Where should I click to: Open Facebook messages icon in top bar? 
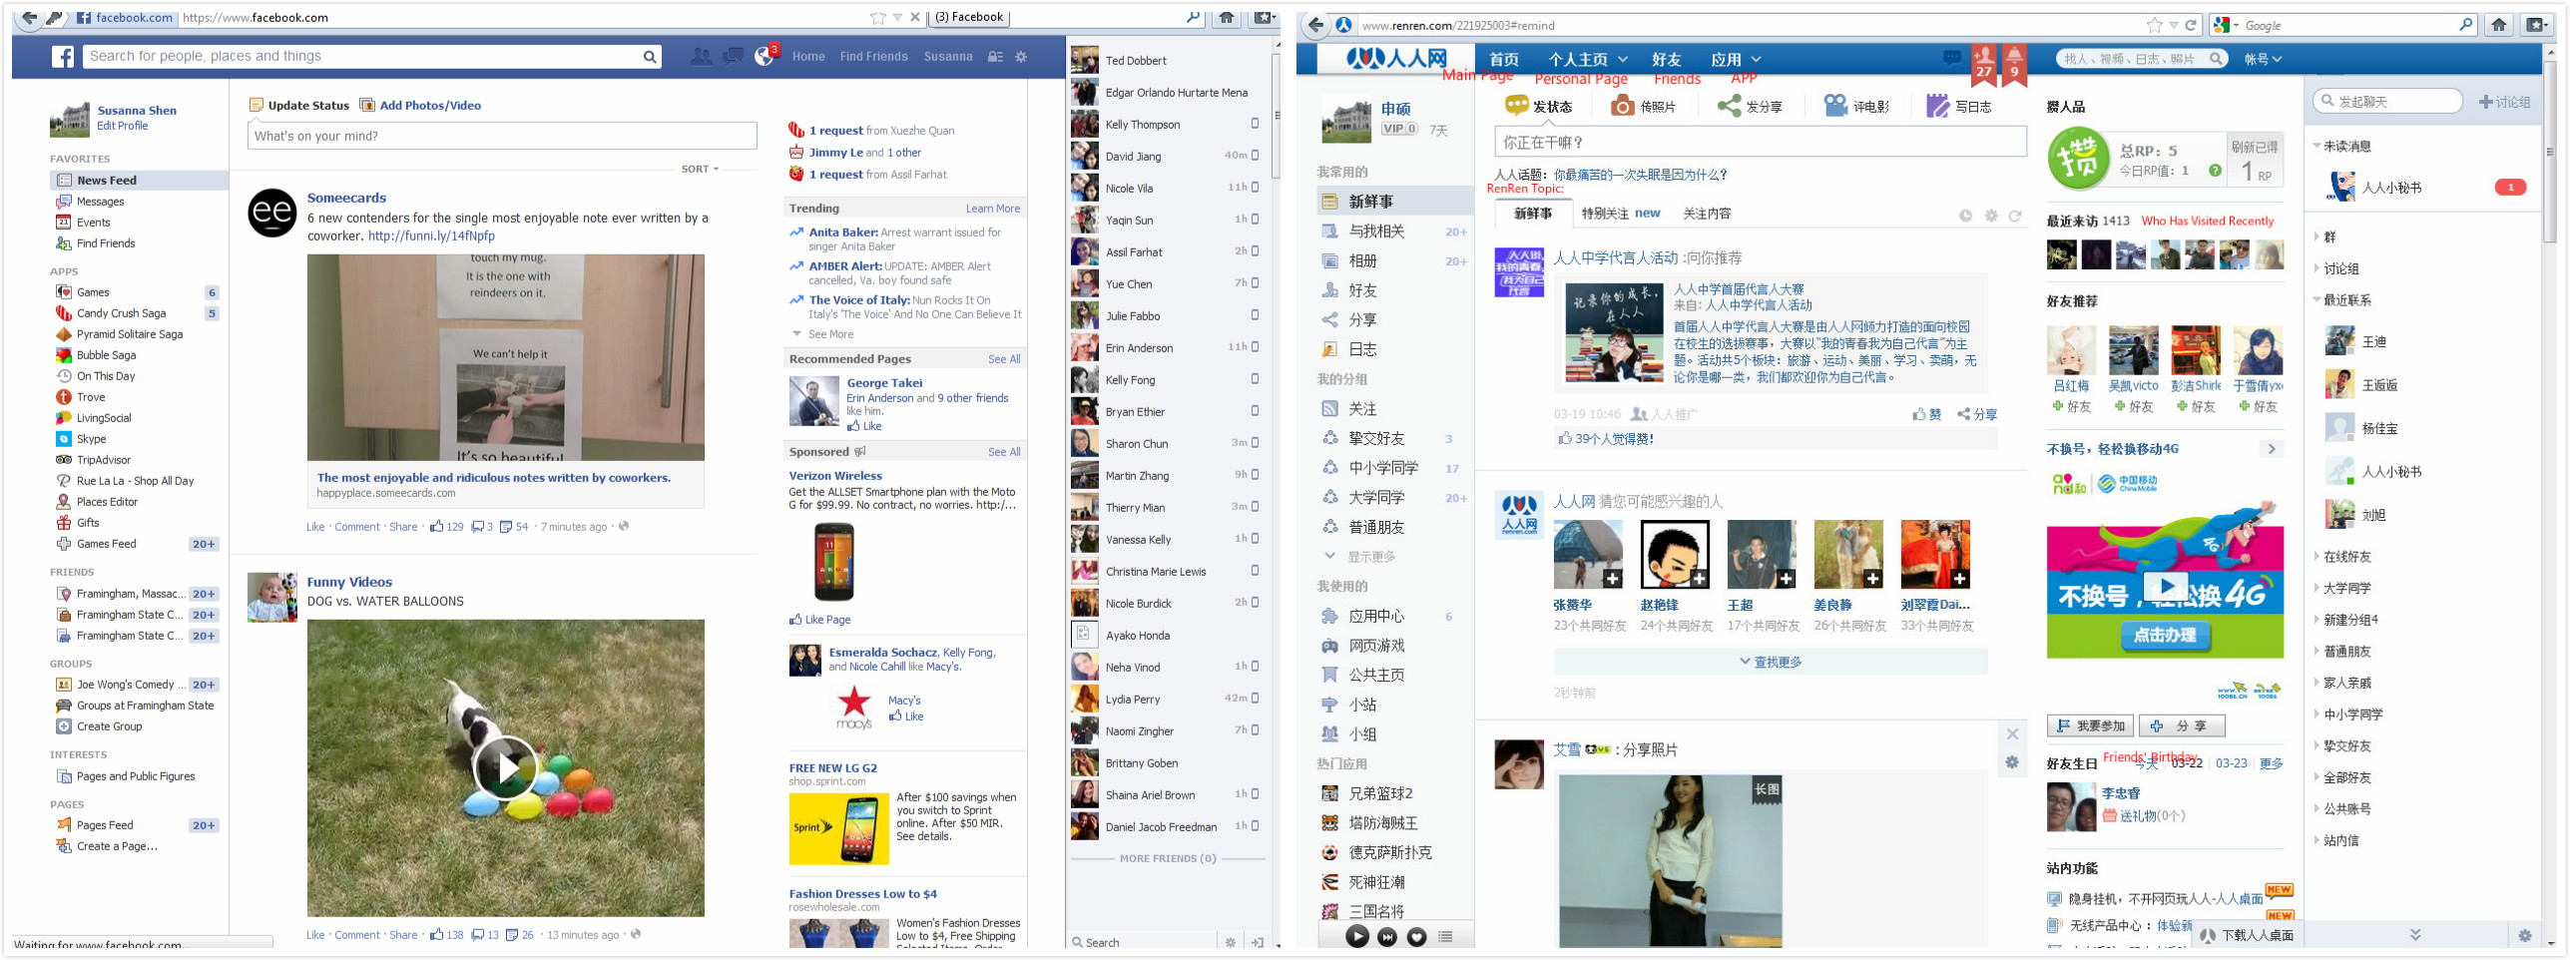[733, 57]
